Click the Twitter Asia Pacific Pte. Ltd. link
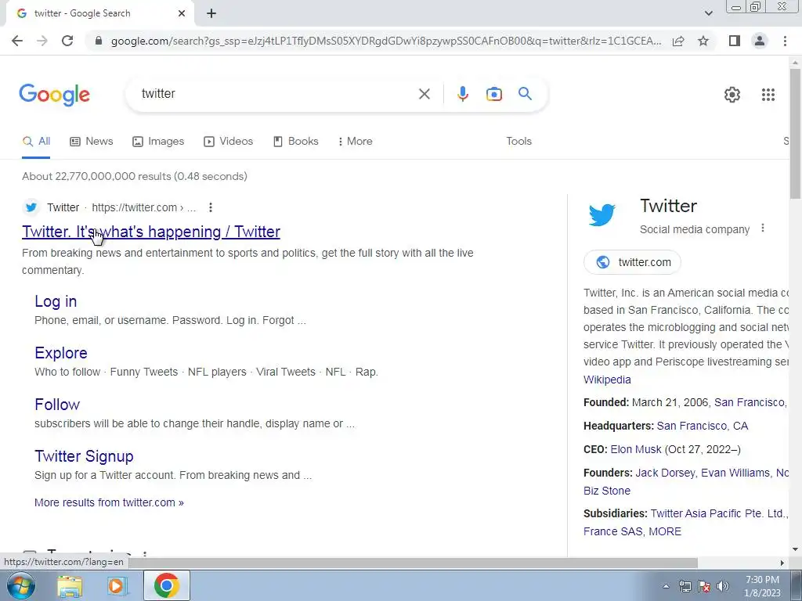802x601 pixels. coord(717,513)
